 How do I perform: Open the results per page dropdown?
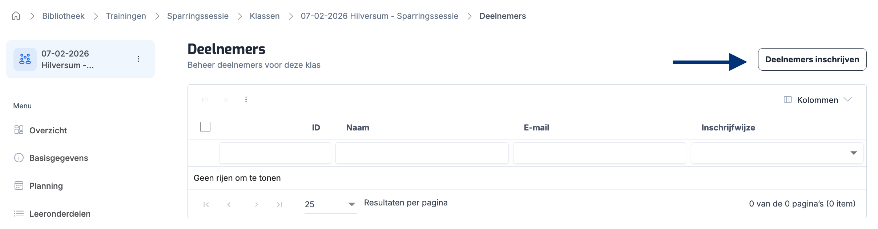click(330, 204)
